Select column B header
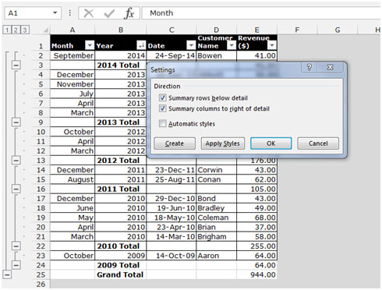 coord(121,30)
